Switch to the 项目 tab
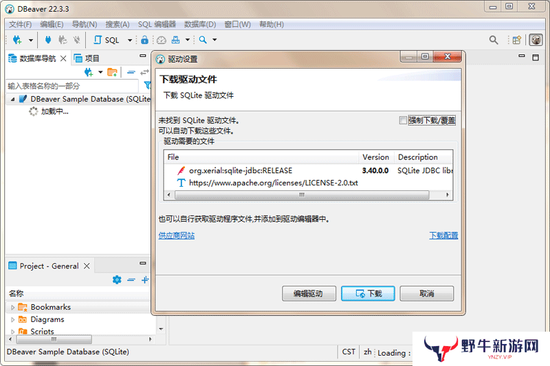 (87, 58)
